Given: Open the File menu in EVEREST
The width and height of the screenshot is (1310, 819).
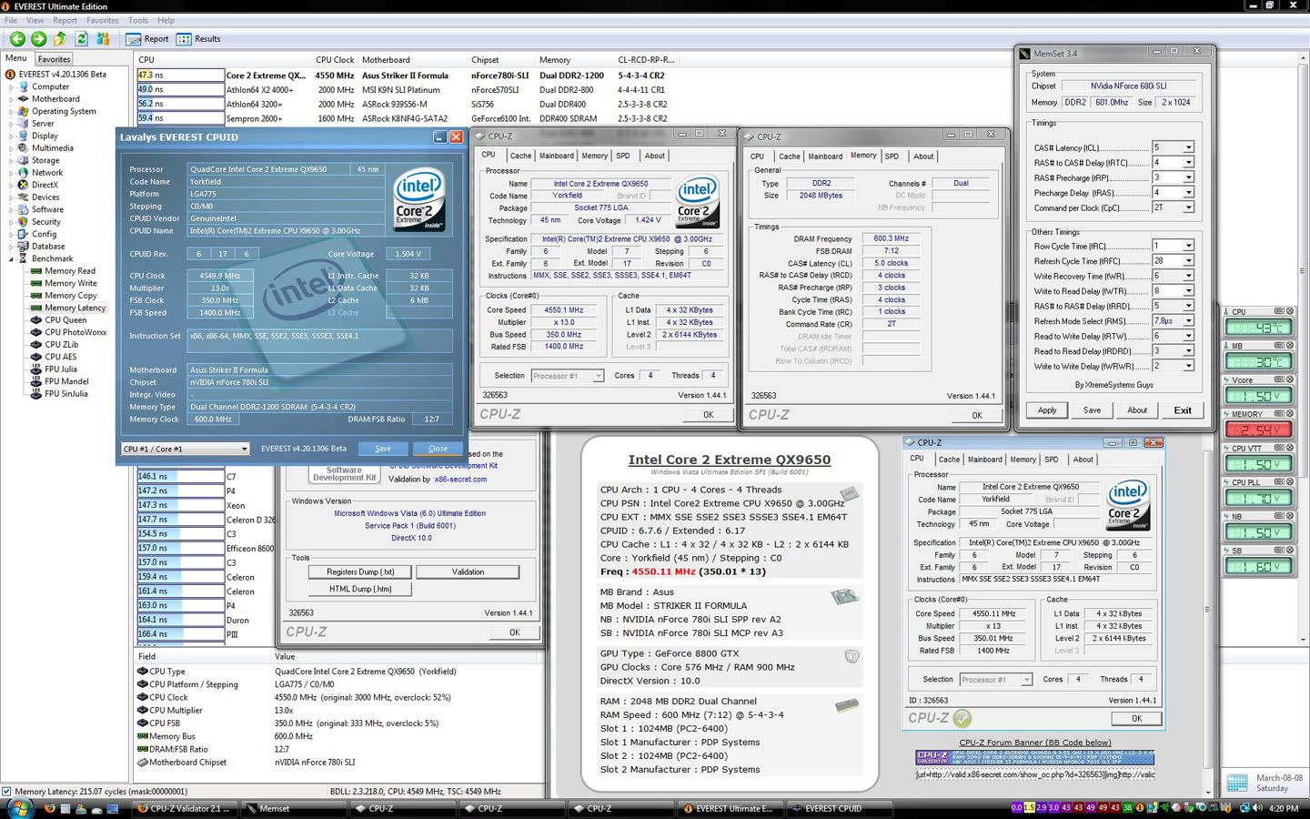Looking at the screenshot, I should (x=11, y=20).
